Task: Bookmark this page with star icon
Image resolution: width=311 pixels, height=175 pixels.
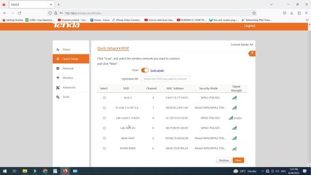Action: (x=254, y=13)
